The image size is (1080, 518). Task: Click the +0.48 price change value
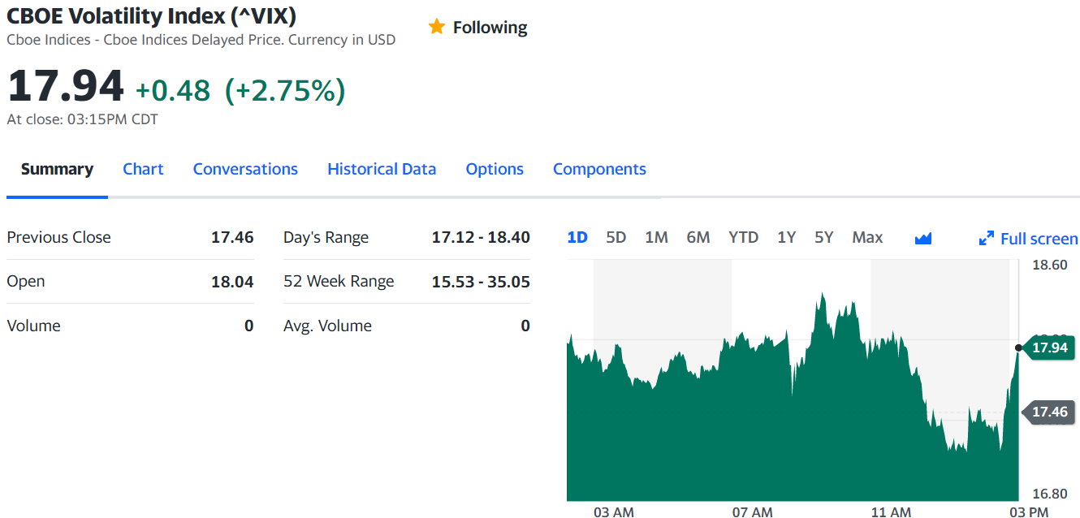tap(172, 90)
